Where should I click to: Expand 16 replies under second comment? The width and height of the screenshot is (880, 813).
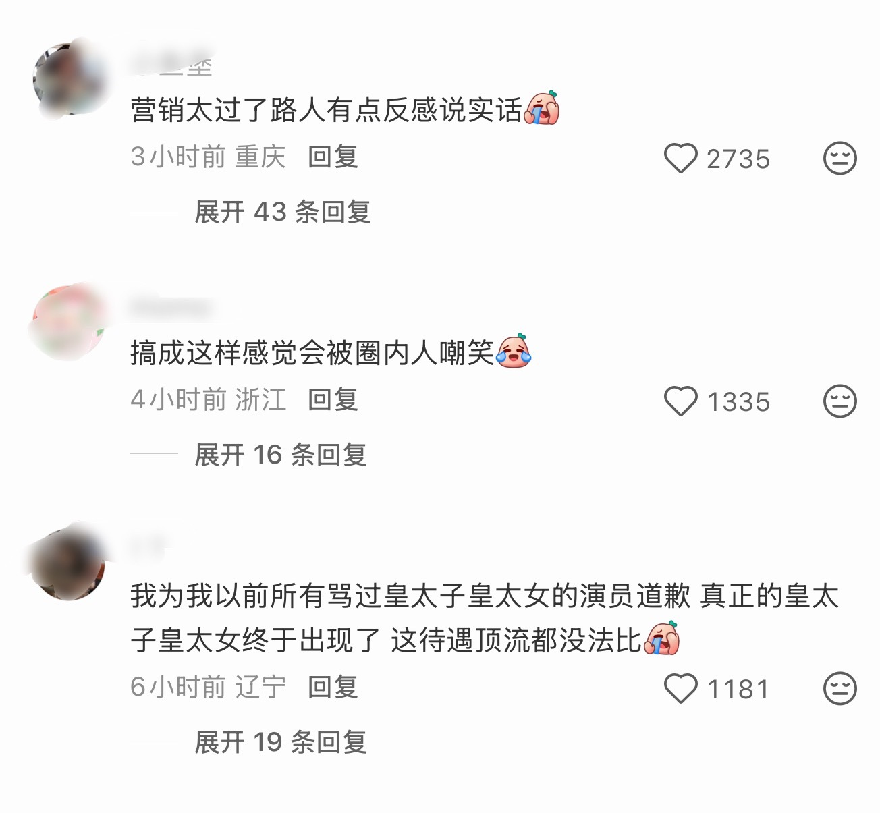pos(280,455)
